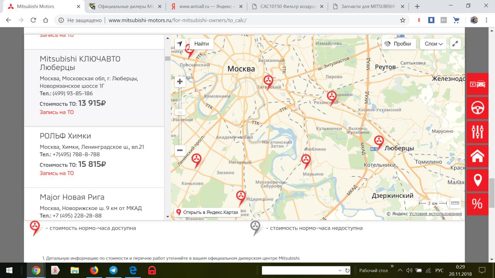Show hidden system tray icons
The image size is (495, 278).
pyautogui.click(x=400, y=270)
